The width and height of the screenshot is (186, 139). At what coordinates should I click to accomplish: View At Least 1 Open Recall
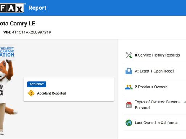pos(154,71)
